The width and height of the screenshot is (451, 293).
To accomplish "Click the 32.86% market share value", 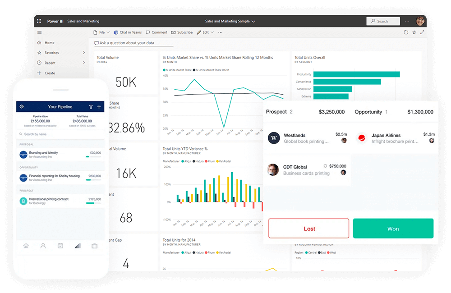I will click(127, 128).
